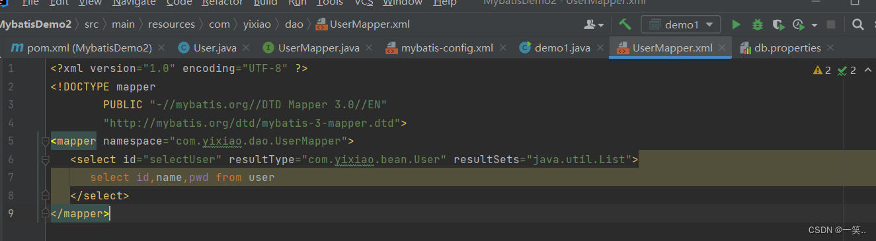Click the resultType value "com.yixiao.bean.User"
Viewport: 876px width, 241px height.
375,159
